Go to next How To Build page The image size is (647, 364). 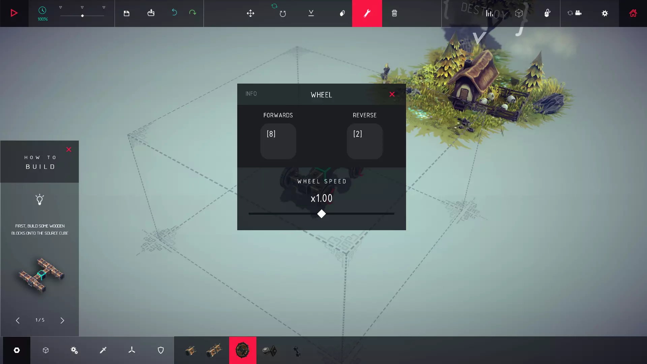point(62,320)
